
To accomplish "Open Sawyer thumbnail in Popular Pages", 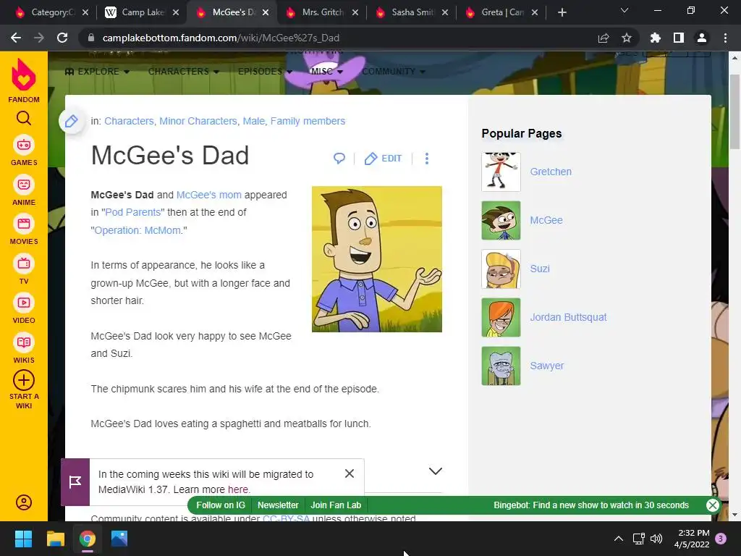I will pyautogui.click(x=501, y=366).
